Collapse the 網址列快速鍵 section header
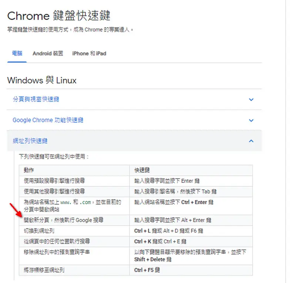The width and height of the screenshot is (296, 283). (134, 141)
